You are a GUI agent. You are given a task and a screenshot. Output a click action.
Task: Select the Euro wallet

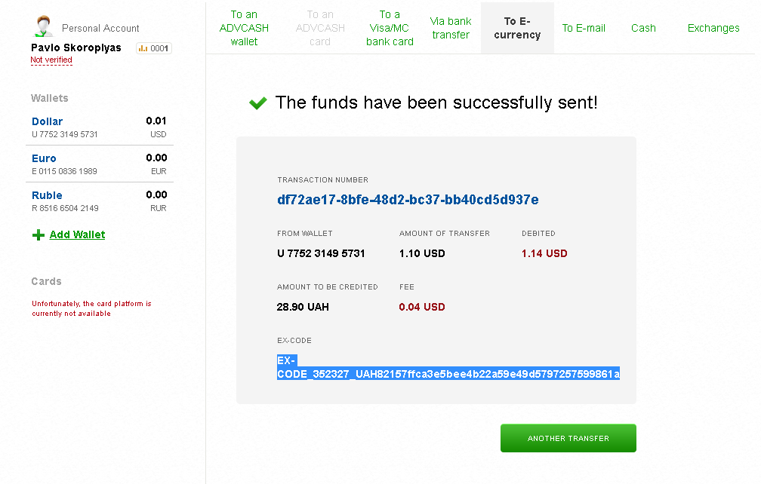(x=44, y=158)
